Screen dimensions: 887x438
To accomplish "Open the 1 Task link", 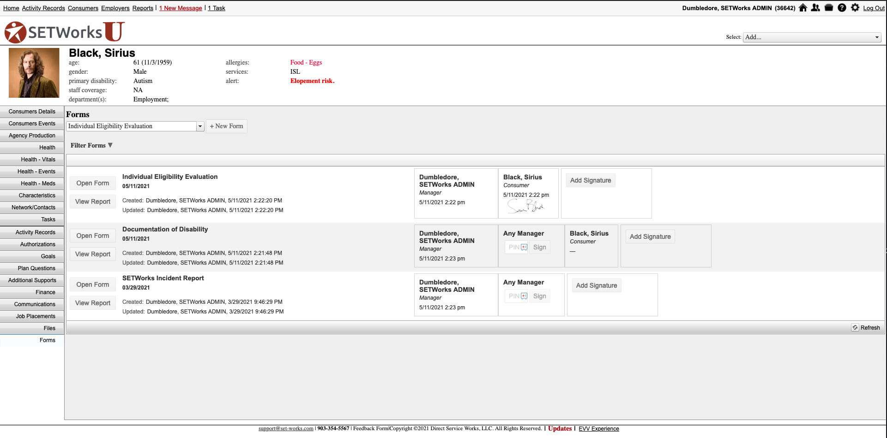I will (217, 8).
